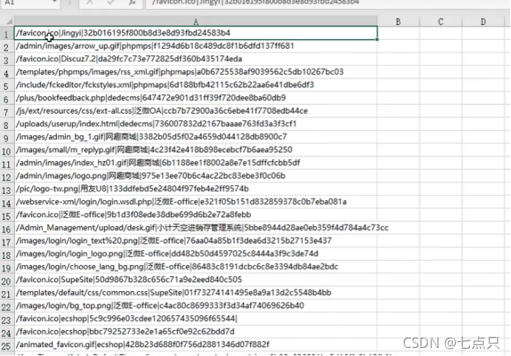Click the login_logo.png 泛微E-office cell
This screenshot has height=356, width=511.
(196, 253)
